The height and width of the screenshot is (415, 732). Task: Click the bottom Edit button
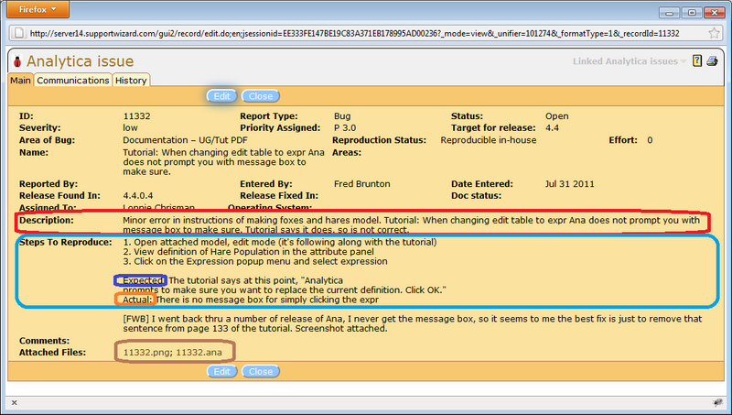(221, 372)
